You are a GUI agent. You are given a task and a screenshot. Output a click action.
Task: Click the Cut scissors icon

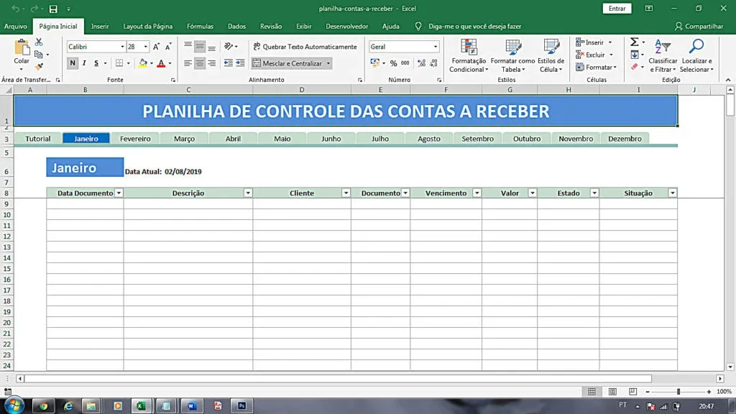click(x=39, y=42)
